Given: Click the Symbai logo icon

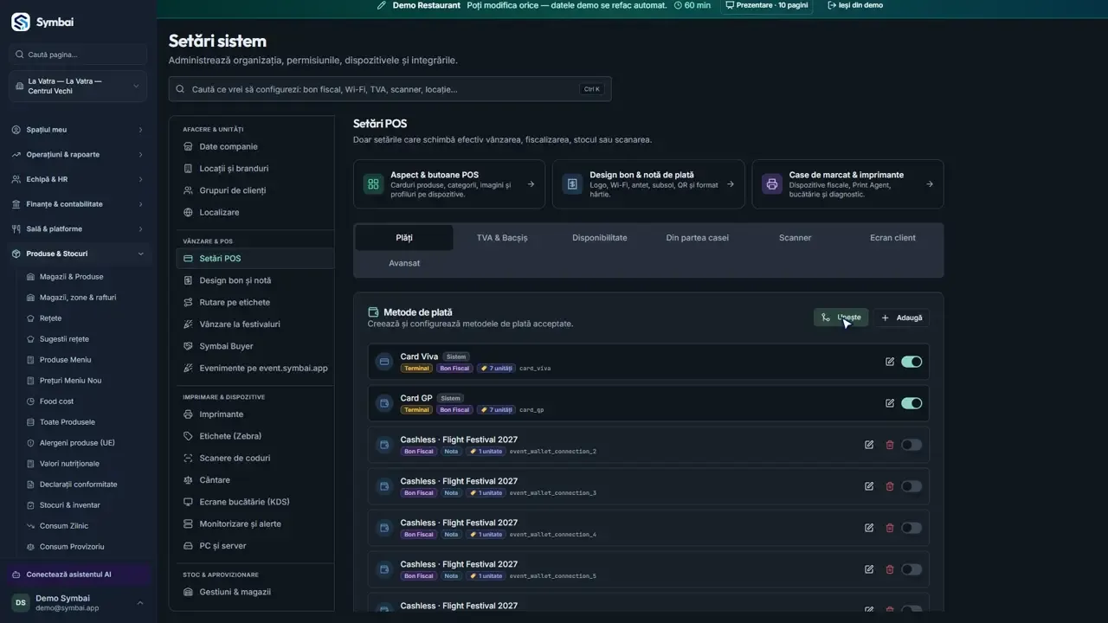Looking at the screenshot, I should pos(20,22).
